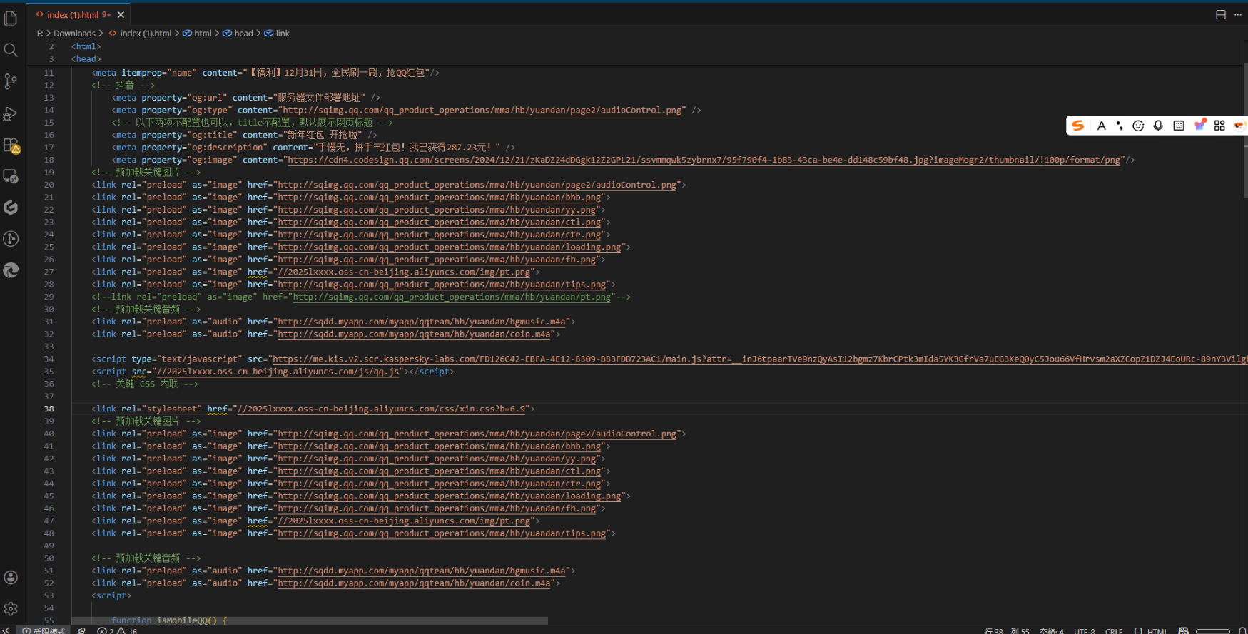1248x634 pixels.
Task: Toggle punctuation mode on IME bar
Action: point(1120,126)
